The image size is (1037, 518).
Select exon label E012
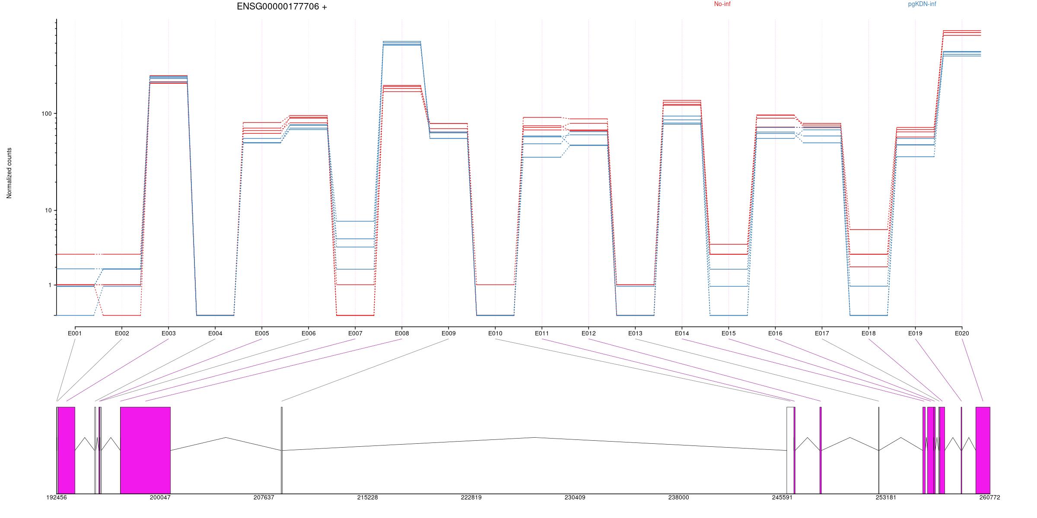coord(588,333)
